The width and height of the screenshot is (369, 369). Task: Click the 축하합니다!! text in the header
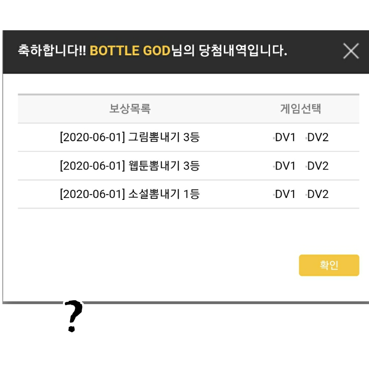pyautogui.click(x=52, y=50)
